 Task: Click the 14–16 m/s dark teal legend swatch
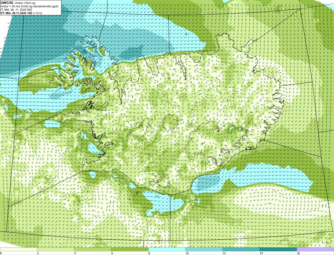278,250
